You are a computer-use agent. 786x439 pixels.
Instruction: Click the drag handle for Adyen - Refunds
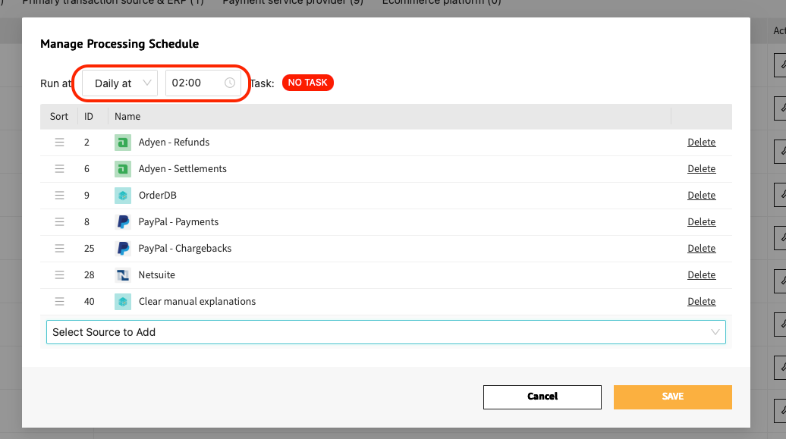59,143
